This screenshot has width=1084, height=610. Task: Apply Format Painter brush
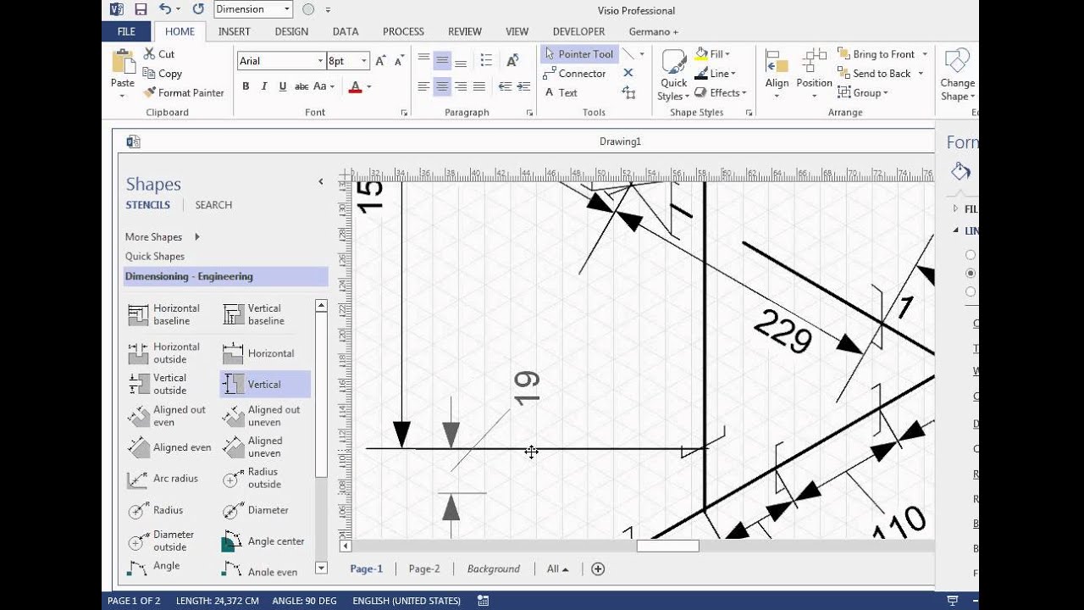(x=184, y=93)
